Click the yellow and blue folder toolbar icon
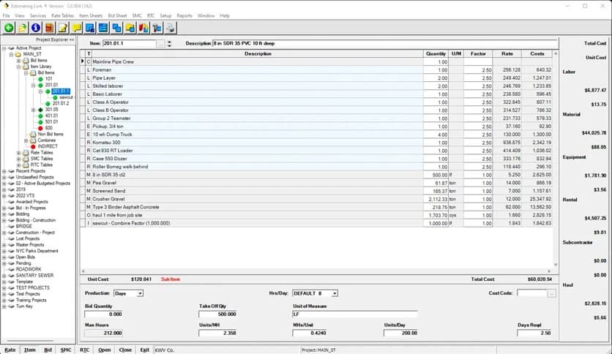This screenshot has height=354, width=612. 130,28
